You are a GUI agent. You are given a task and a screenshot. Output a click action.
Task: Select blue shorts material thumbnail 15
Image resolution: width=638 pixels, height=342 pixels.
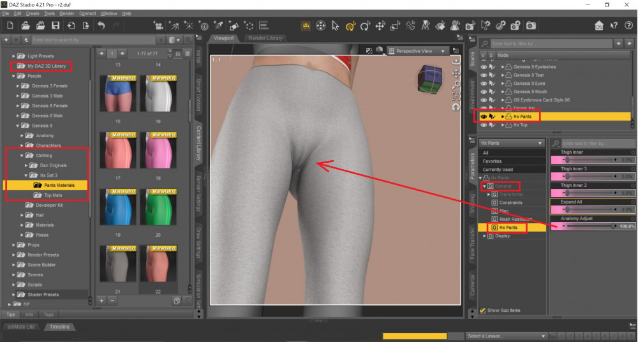[x=118, y=94]
